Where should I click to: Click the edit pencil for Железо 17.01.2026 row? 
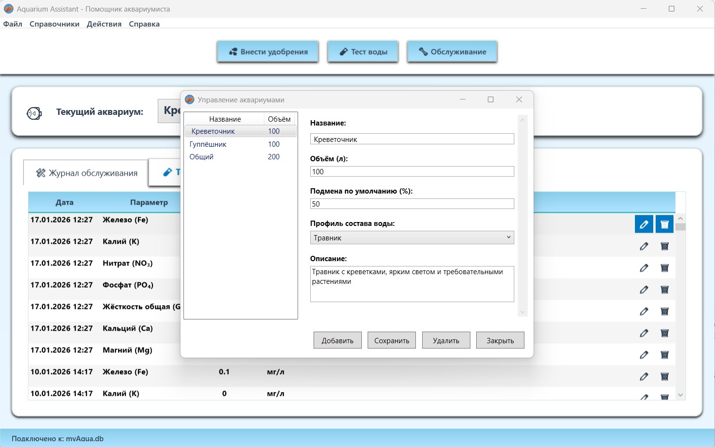coord(644,224)
